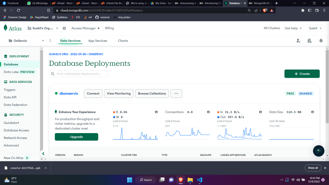Open the chat support bubble
Image resolution: width=329 pixels, height=185 pixels.
coord(319,151)
